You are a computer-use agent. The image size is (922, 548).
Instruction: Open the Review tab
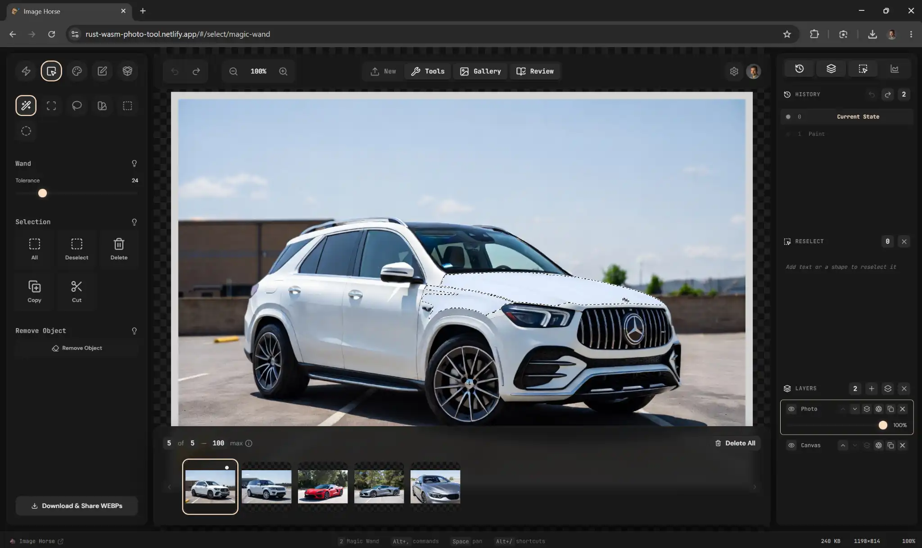tap(535, 71)
